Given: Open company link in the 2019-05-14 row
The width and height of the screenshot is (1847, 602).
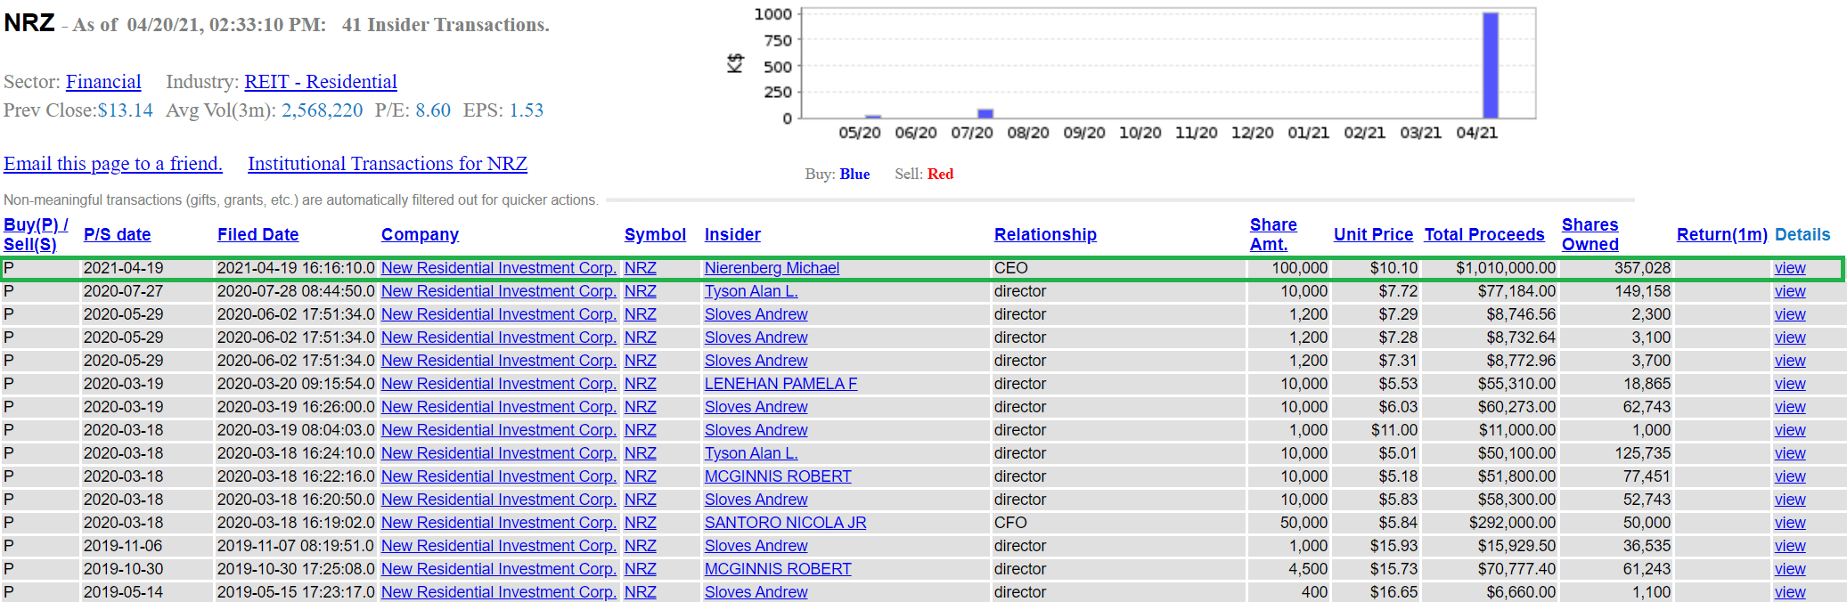Looking at the screenshot, I should coord(499,592).
